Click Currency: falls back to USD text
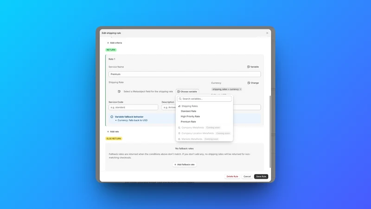 click(133, 120)
